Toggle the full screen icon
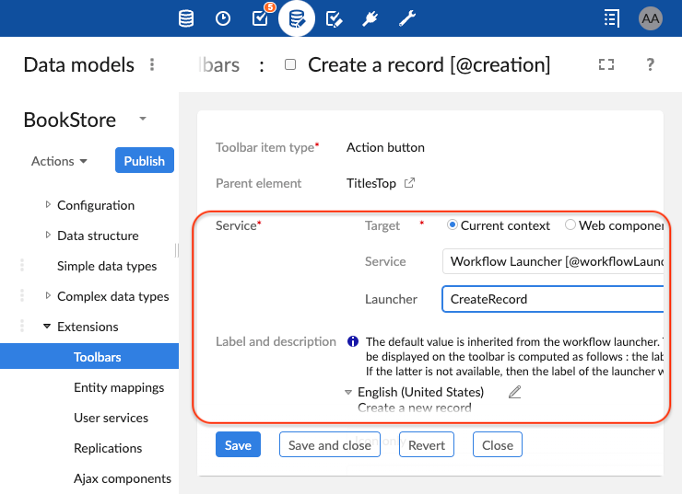682x494 pixels. (x=606, y=64)
